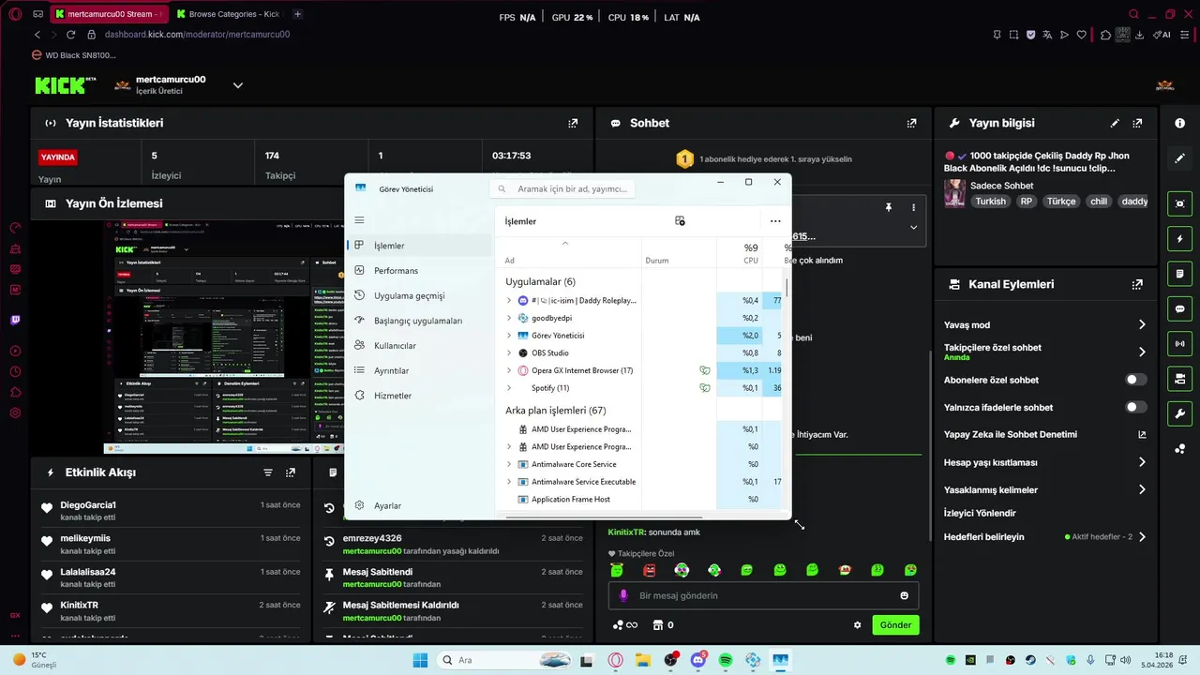
Task: Click the Turkish tag in Yayın bilgisi
Action: coord(990,202)
